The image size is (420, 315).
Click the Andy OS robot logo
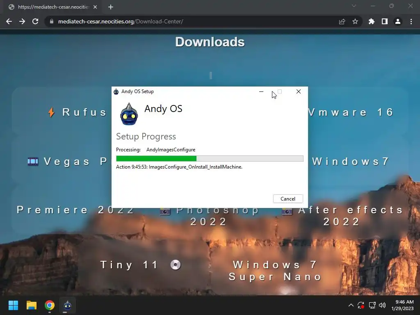(x=129, y=114)
